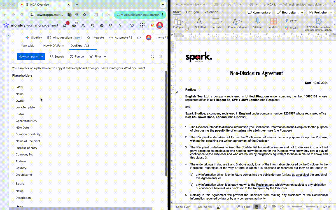Click the fullscreen expand icon in board
The image size is (336, 210).
pos(152,56)
